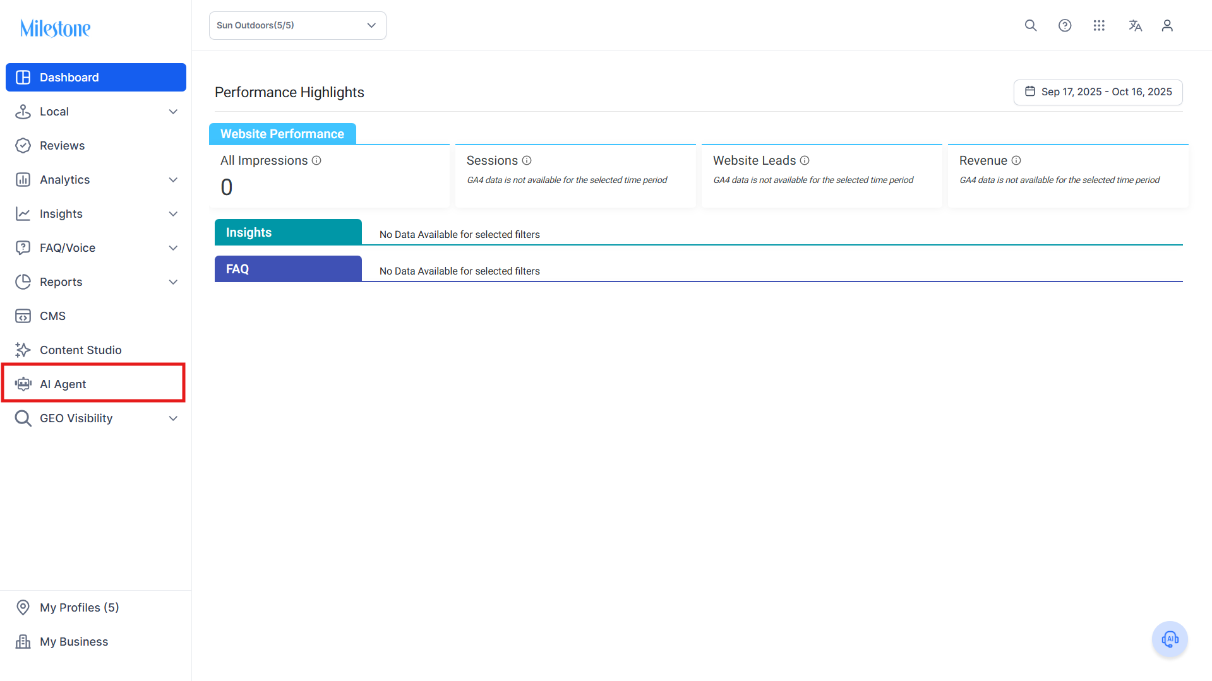Viewport: 1212px width, 681px height.
Task: Click the Insights "No Data Available" message
Action: (x=460, y=235)
